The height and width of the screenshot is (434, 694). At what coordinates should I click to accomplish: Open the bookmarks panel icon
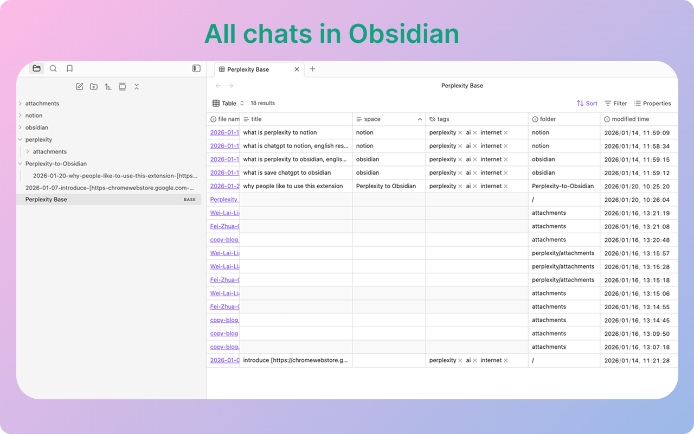click(69, 68)
